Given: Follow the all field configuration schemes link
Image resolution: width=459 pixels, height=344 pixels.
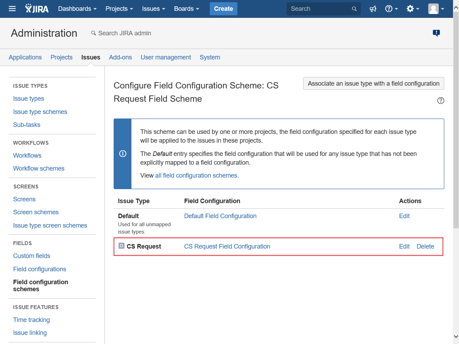Looking at the screenshot, I should tap(196, 175).
